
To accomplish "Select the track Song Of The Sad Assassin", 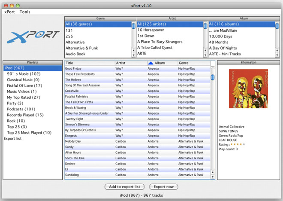I will click(x=138, y=85).
